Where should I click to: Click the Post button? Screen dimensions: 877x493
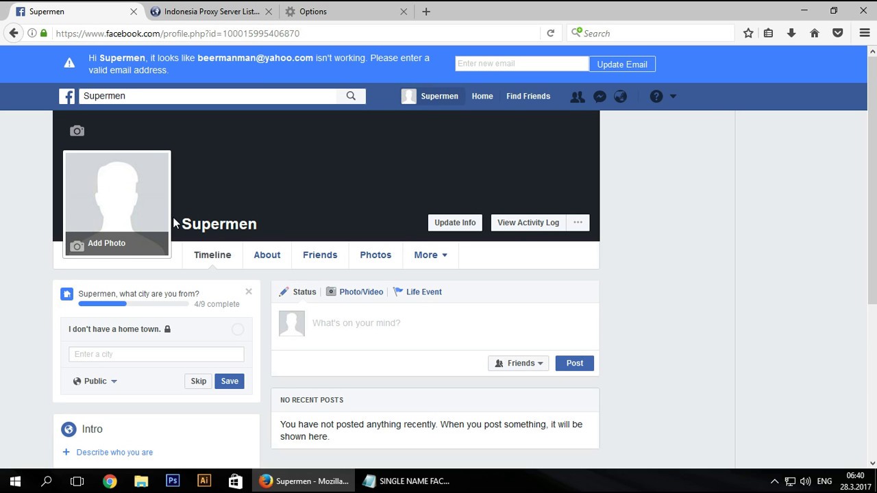(575, 364)
